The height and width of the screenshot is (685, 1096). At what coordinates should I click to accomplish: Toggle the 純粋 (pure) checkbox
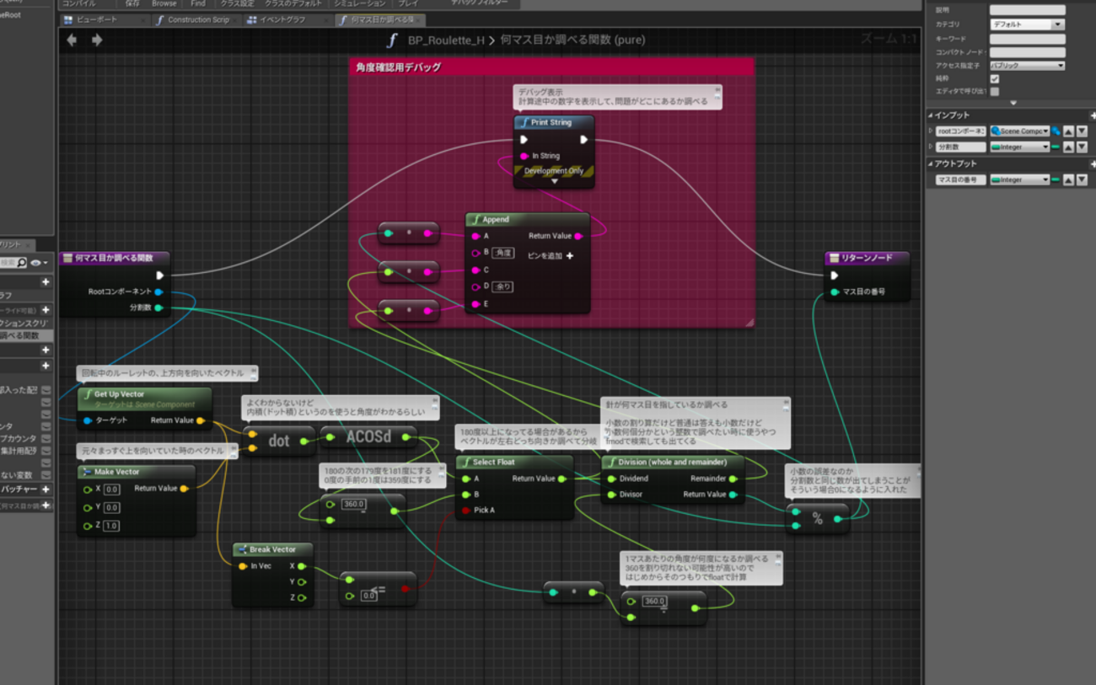995,78
